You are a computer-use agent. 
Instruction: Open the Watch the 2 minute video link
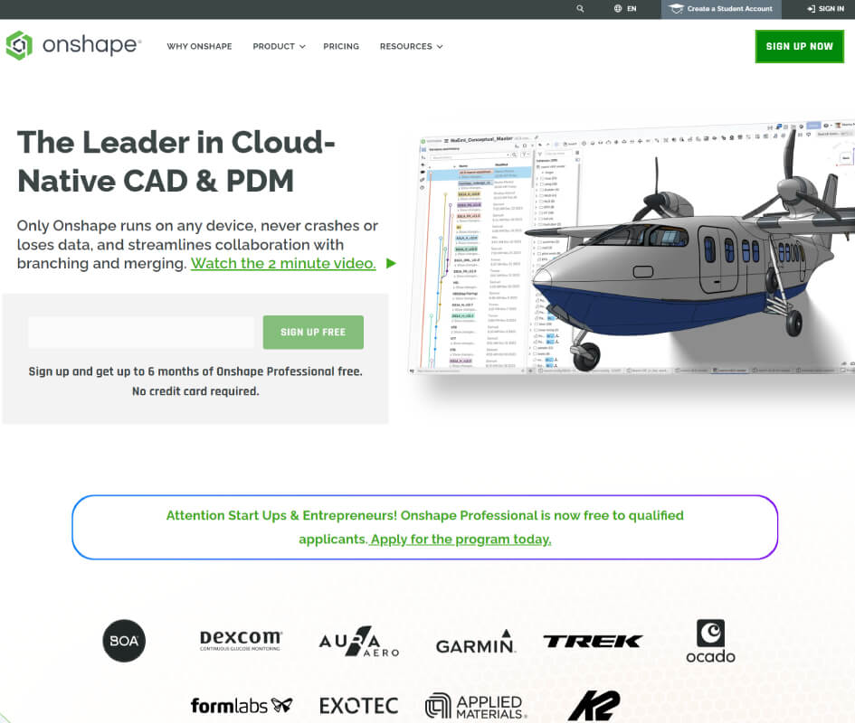[x=283, y=263]
